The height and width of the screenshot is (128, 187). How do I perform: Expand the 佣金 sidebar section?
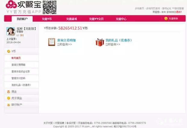click(21, 92)
